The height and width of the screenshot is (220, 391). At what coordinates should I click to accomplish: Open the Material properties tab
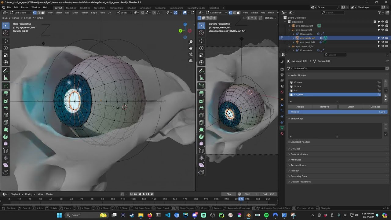pyautogui.click(x=282, y=134)
